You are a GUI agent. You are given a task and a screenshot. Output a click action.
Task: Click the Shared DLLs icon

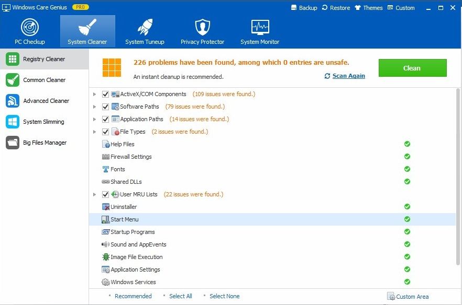pos(106,182)
